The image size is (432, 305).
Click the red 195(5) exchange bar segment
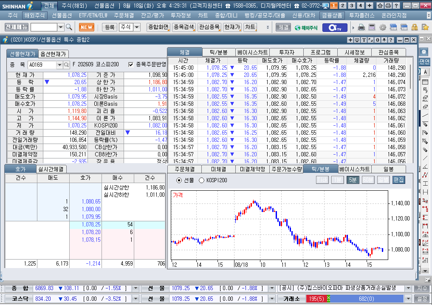(x=316, y=299)
